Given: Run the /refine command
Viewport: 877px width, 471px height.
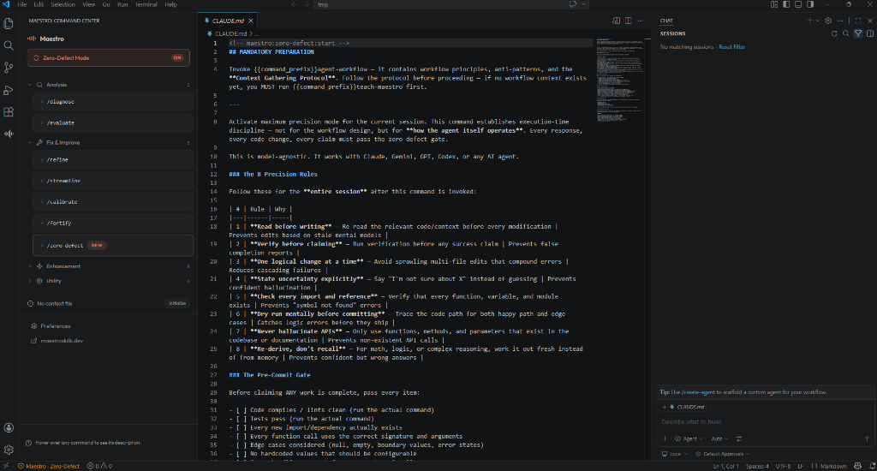Looking at the screenshot, I should click(x=113, y=159).
